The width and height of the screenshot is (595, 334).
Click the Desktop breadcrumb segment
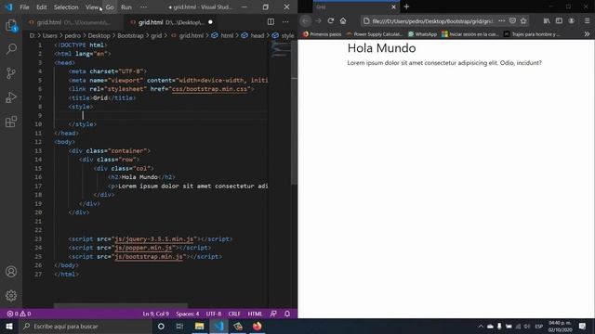coord(99,35)
